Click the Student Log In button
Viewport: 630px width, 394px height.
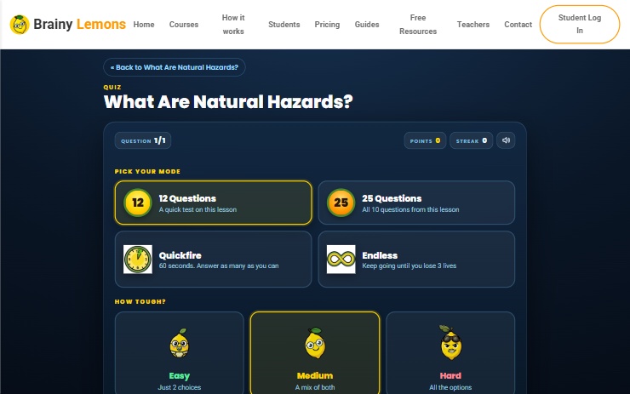point(580,24)
